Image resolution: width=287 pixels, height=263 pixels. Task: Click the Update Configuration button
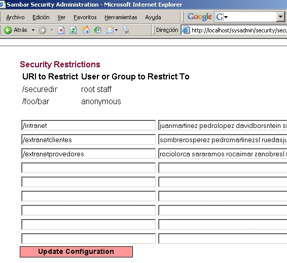click(x=76, y=252)
